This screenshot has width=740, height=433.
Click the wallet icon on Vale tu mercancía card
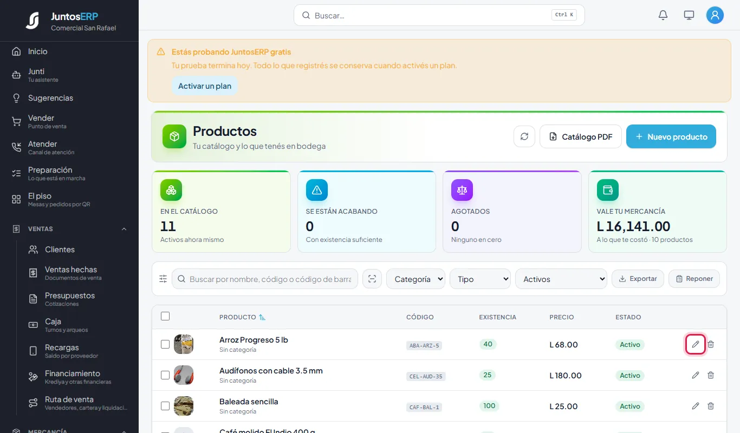point(608,190)
